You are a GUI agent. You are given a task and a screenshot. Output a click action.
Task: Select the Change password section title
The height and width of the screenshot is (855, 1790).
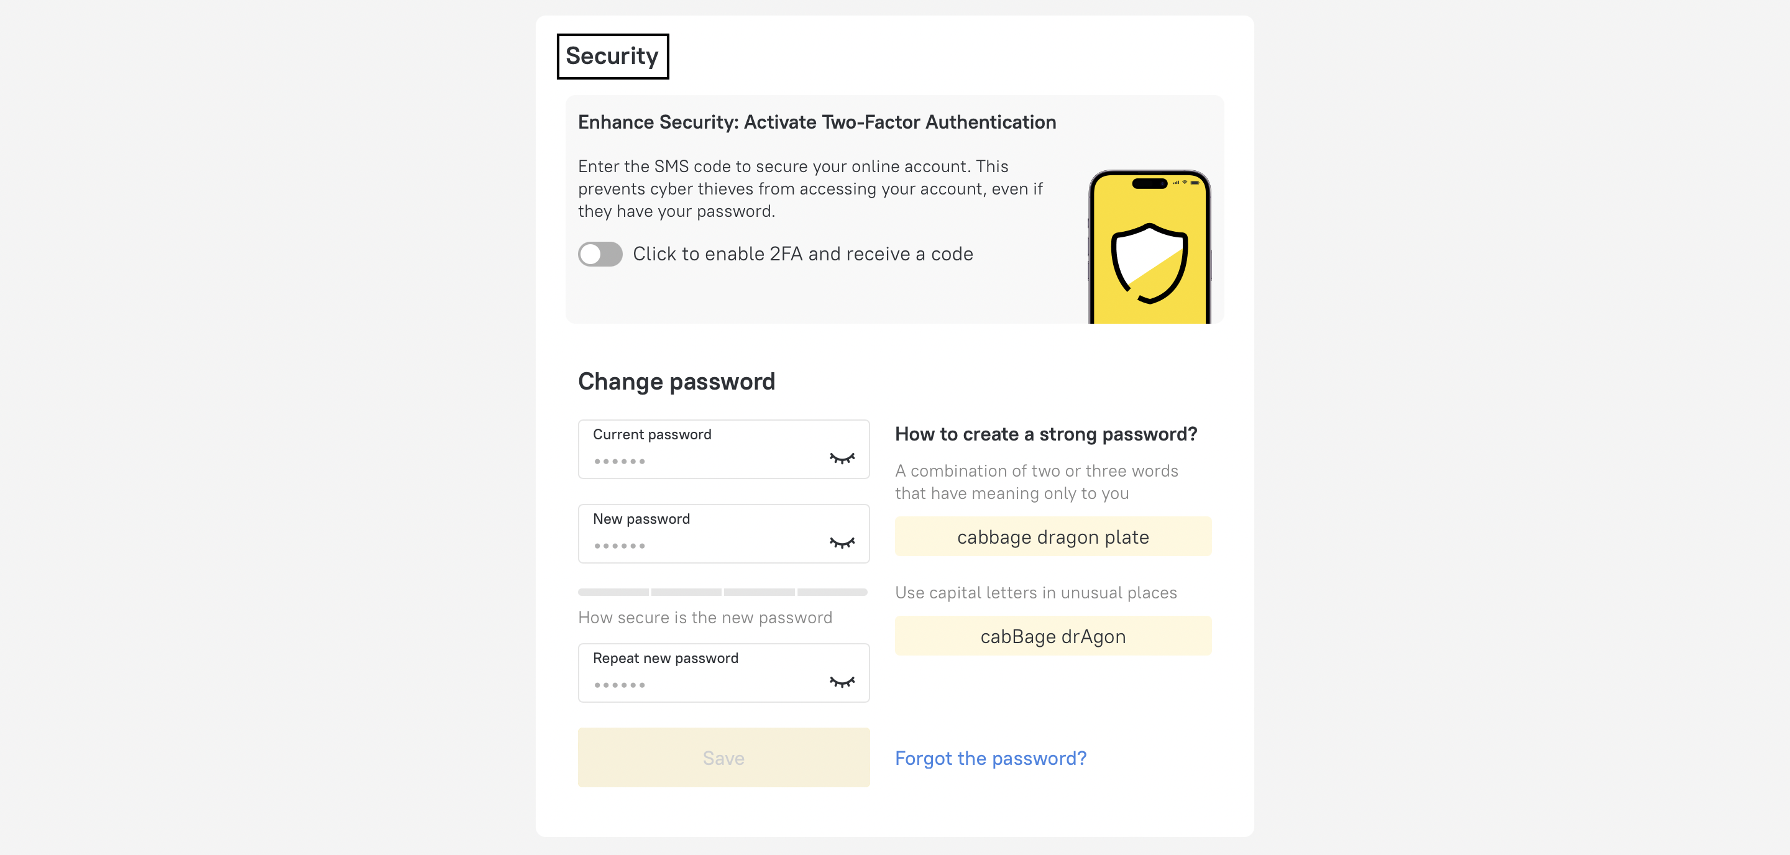pos(677,381)
